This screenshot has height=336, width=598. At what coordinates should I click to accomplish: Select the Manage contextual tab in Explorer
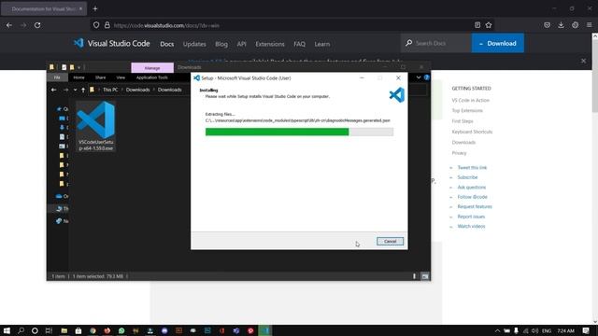tap(152, 68)
